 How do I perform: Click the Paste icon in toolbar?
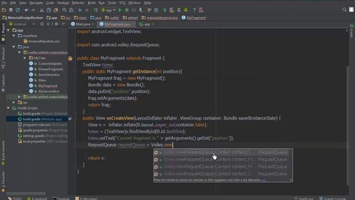[x=55, y=10]
